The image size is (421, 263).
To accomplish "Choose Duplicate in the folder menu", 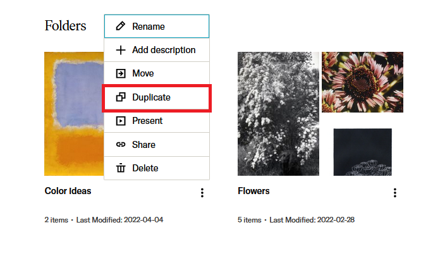I will point(157,97).
